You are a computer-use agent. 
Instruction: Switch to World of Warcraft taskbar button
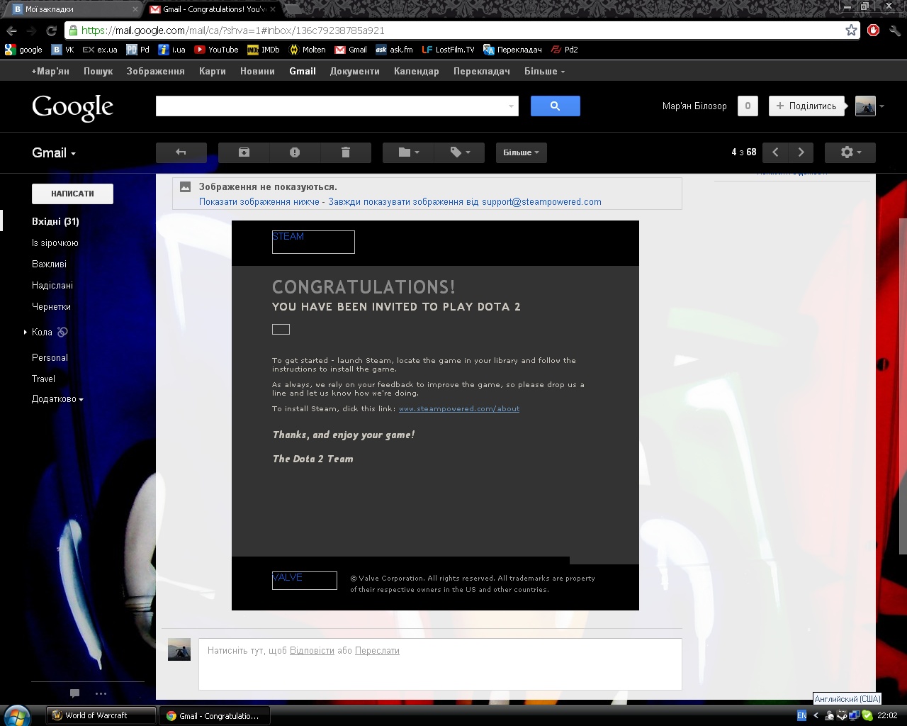(x=101, y=715)
